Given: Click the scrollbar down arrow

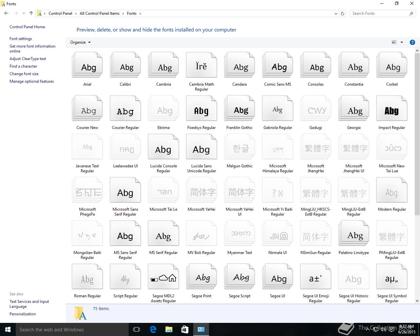Looking at the screenshot, I should [417, 301].
